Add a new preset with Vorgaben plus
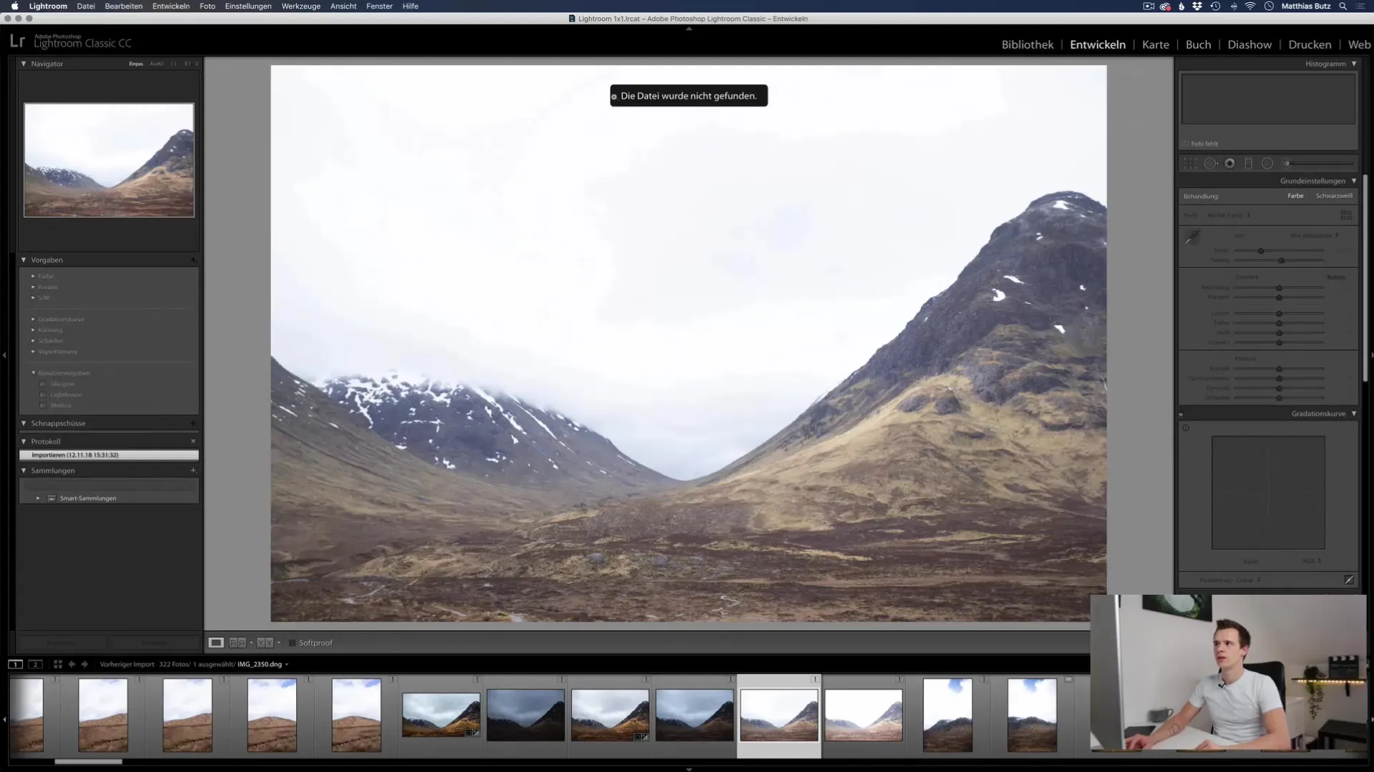1374x772 pixels. [193, 260]
